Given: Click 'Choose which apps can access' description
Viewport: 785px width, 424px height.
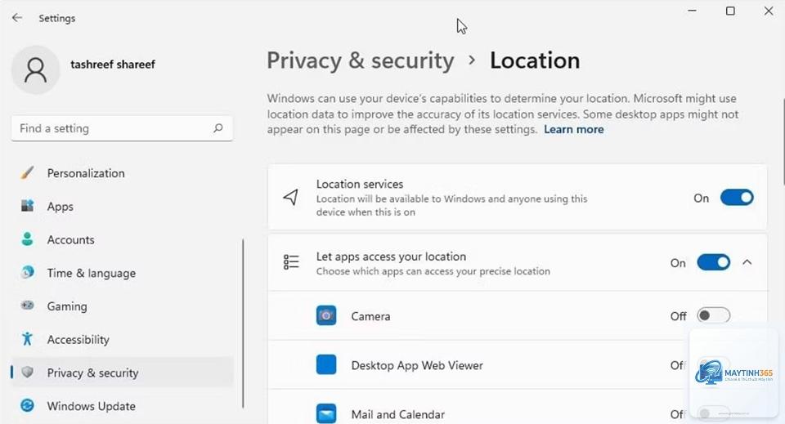Looking at the screenshot, I should tap(433, 271).
